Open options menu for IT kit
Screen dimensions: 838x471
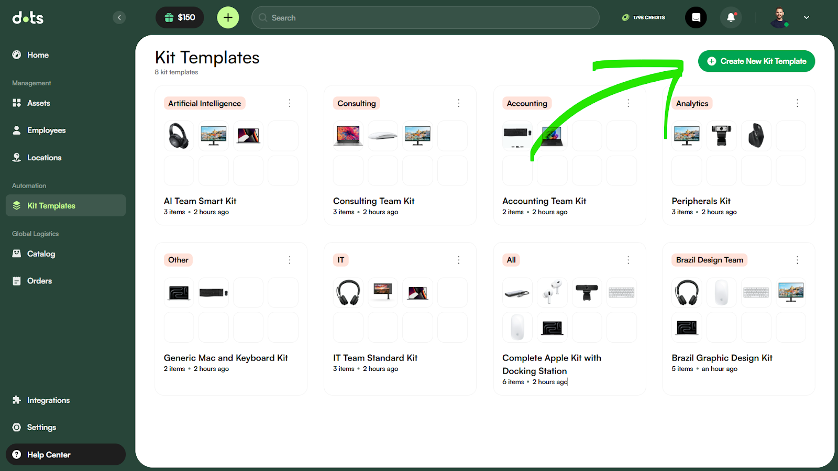(x=459, y=260)
